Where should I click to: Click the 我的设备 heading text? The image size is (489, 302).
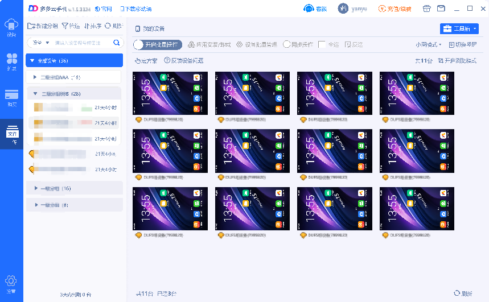click(x=154, y=28)
